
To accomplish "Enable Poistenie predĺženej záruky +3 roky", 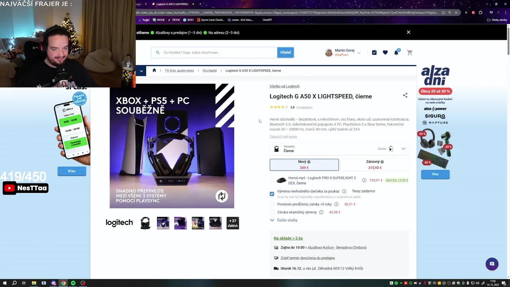I will pos(272,204).
